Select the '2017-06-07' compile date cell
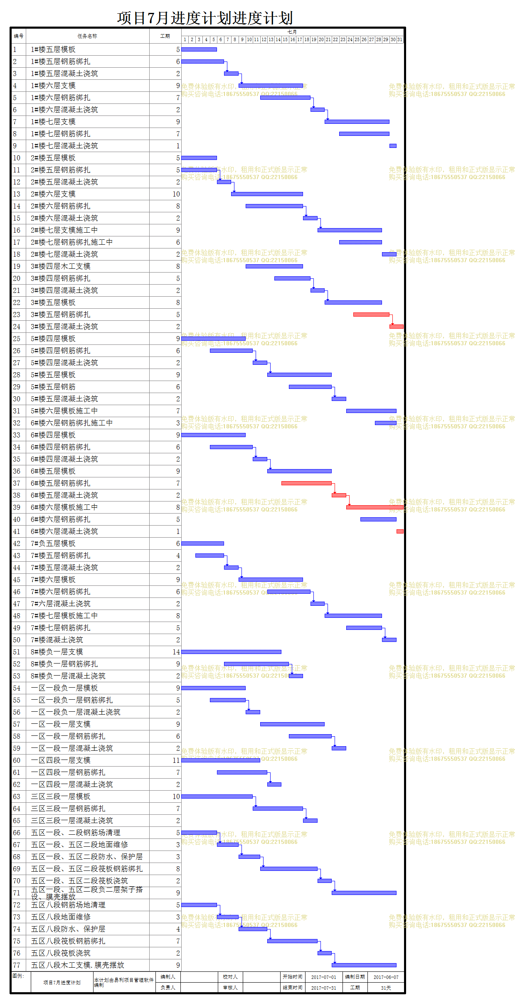 coord(386,977)
